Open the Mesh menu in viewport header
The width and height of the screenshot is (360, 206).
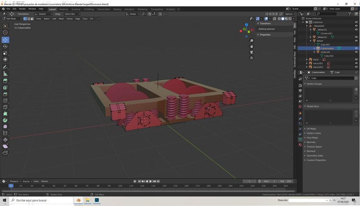pyautogui.click(x=61, y=19)
